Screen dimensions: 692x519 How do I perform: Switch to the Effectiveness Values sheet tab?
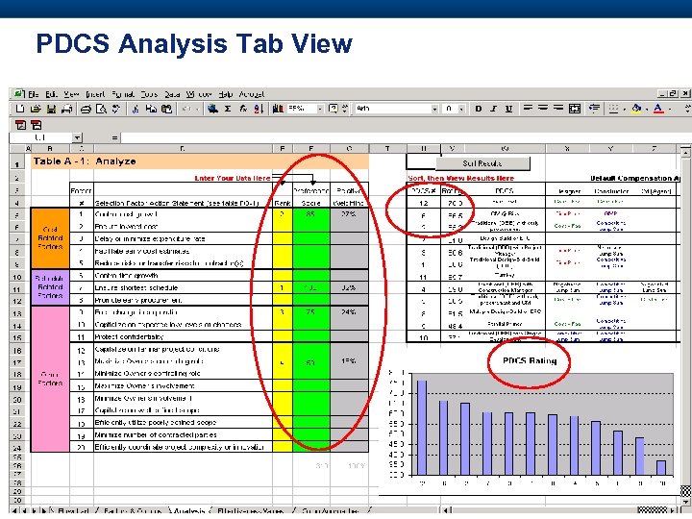coord(250,510)
